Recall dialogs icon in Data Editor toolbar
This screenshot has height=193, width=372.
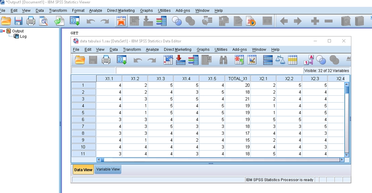pyautogui.click(x=121, y=60)
